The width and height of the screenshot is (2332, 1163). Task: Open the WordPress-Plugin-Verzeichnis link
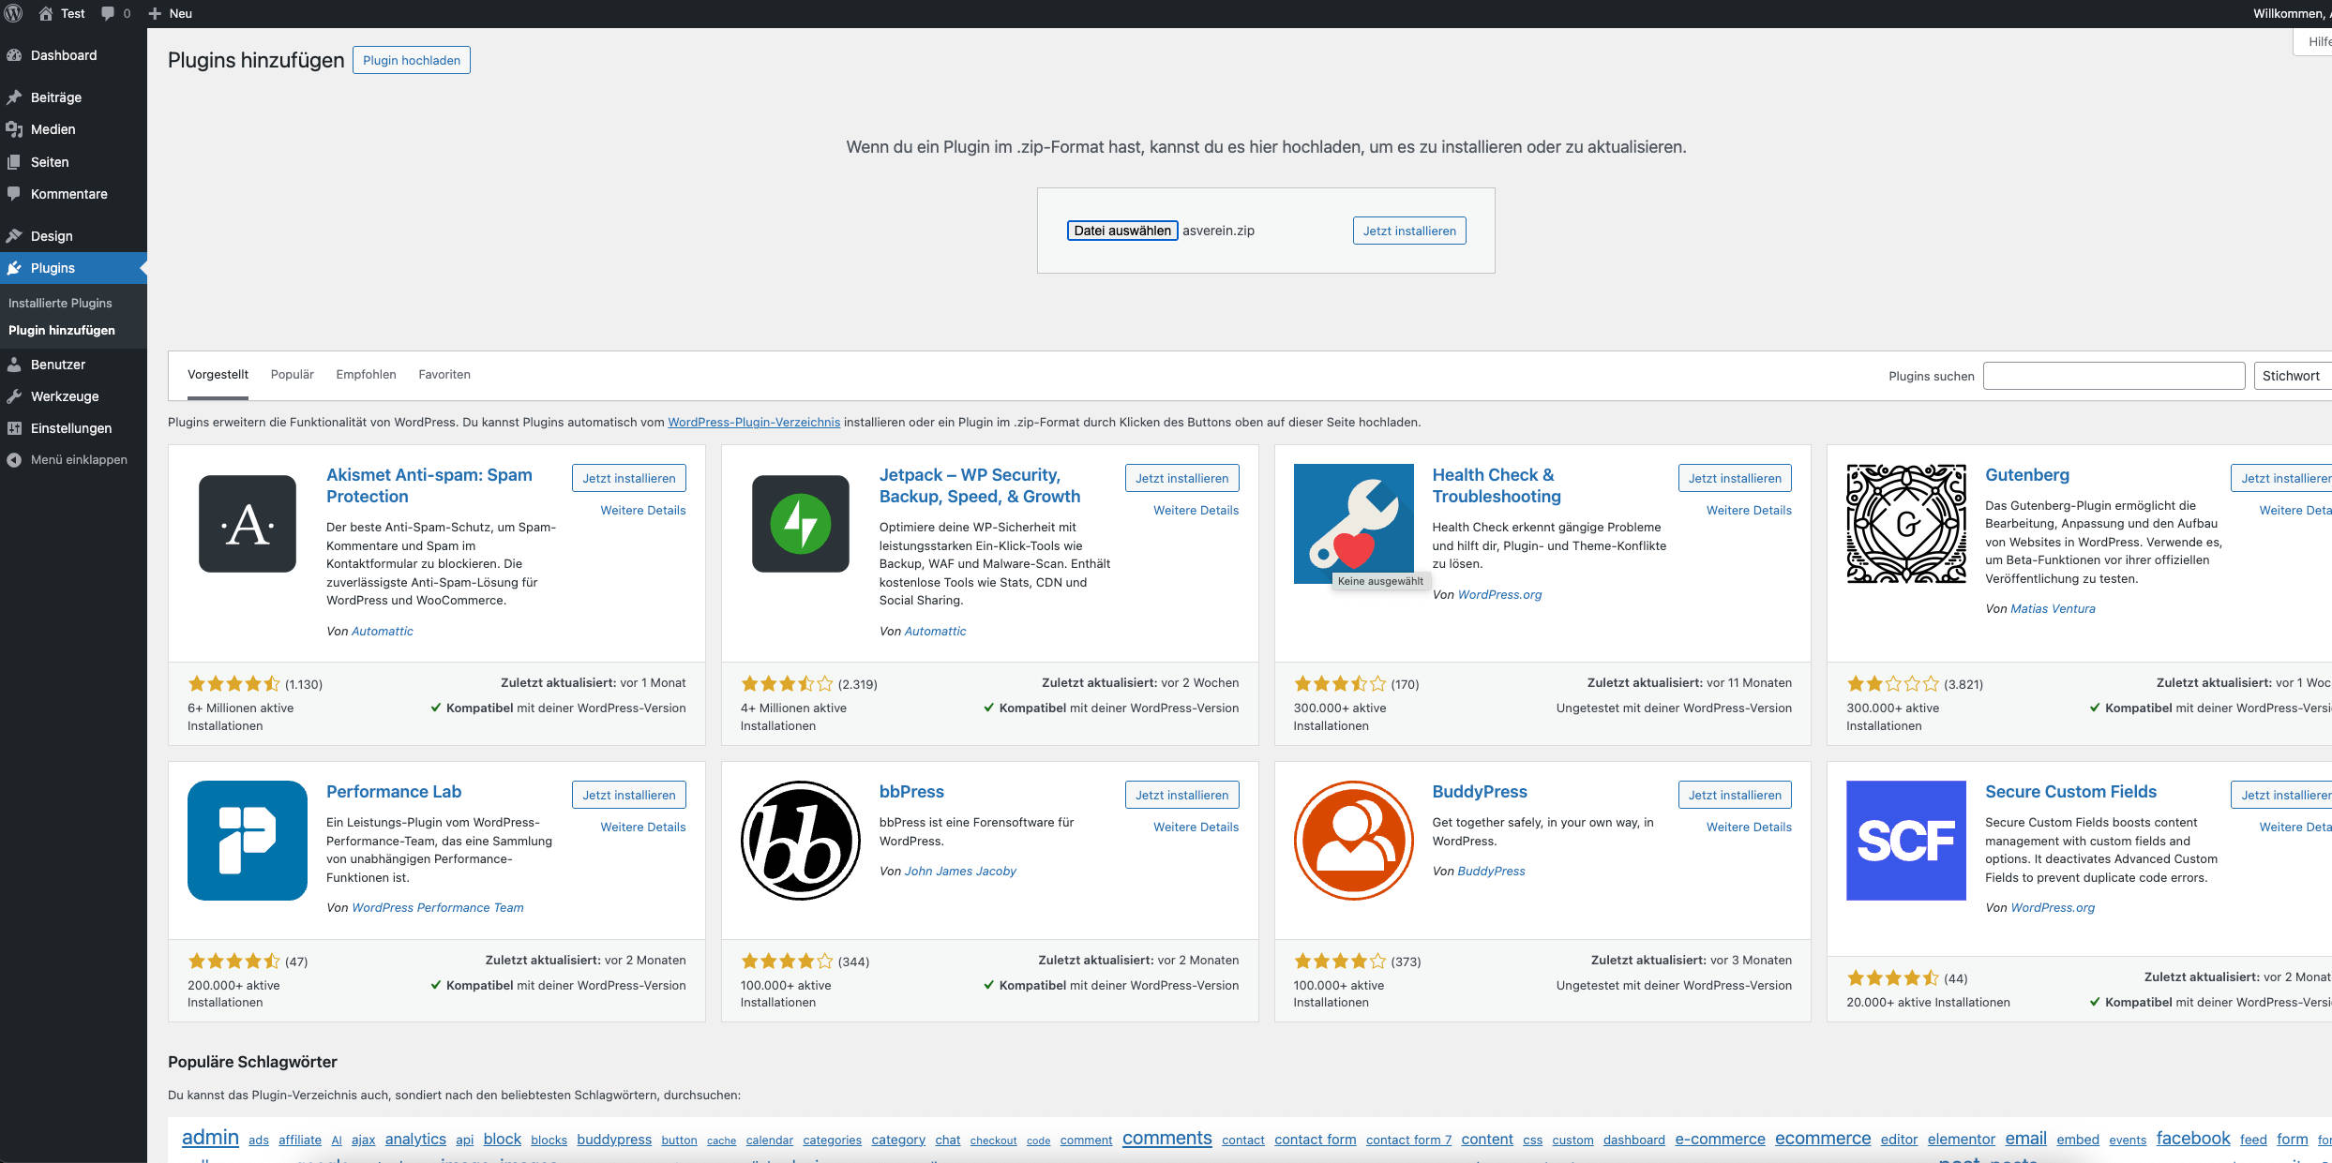coord(753,423)
